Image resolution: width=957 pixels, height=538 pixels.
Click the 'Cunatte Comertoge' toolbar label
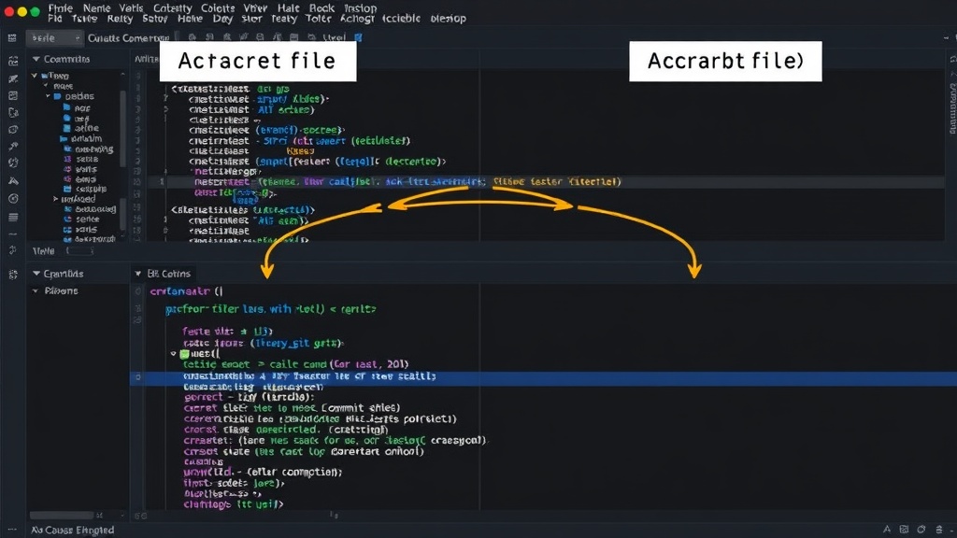click(128, 37)
